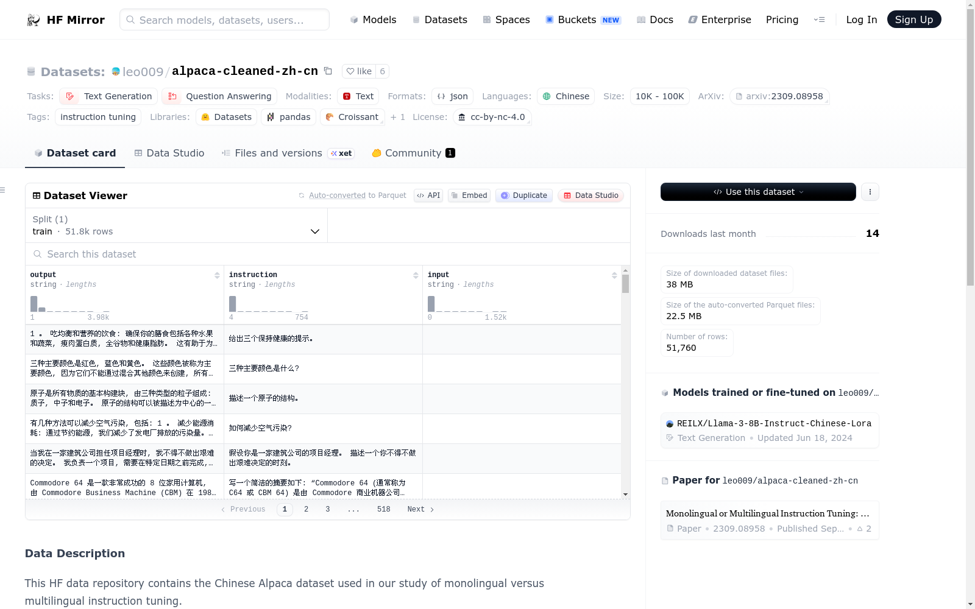Like the dataset with the heart button
The width and height of the screenshot is (975, 609).
(x=359, y=71)
